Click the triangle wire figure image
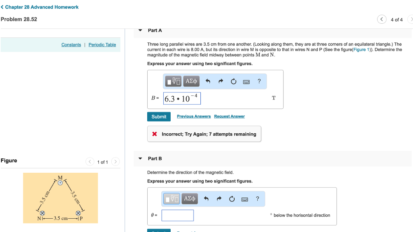Viewport: 413px width, 232px height. 60,198
